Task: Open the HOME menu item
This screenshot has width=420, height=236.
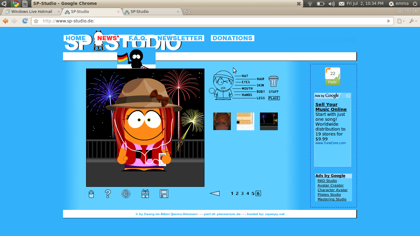Action: click(x=76, y=38)
